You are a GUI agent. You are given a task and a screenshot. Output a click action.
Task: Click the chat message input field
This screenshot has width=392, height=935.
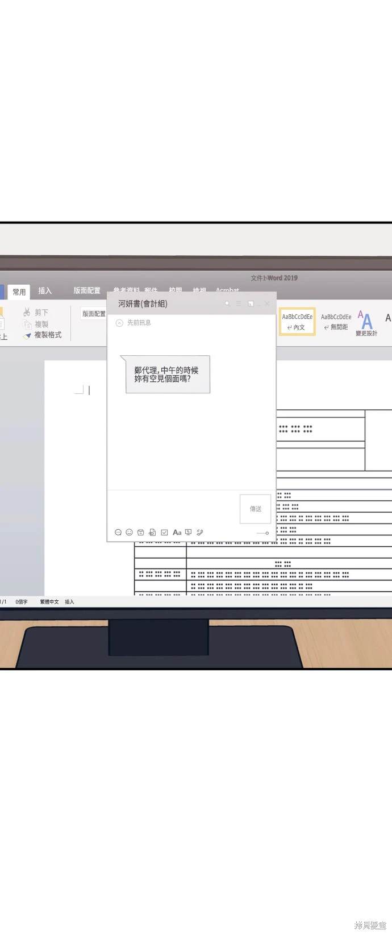click(x=173, y=507)
